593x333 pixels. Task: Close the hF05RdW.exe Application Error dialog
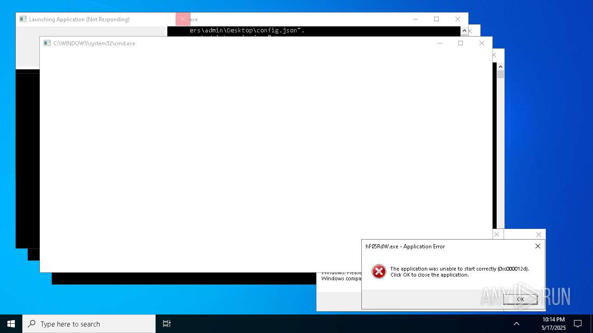point(538,247)
